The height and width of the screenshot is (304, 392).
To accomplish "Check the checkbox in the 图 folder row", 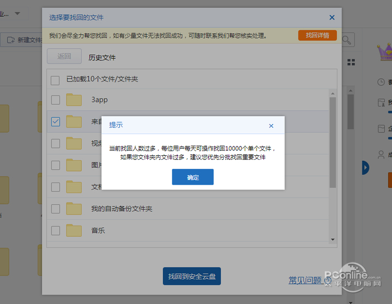I will click(x=55, y=165).
